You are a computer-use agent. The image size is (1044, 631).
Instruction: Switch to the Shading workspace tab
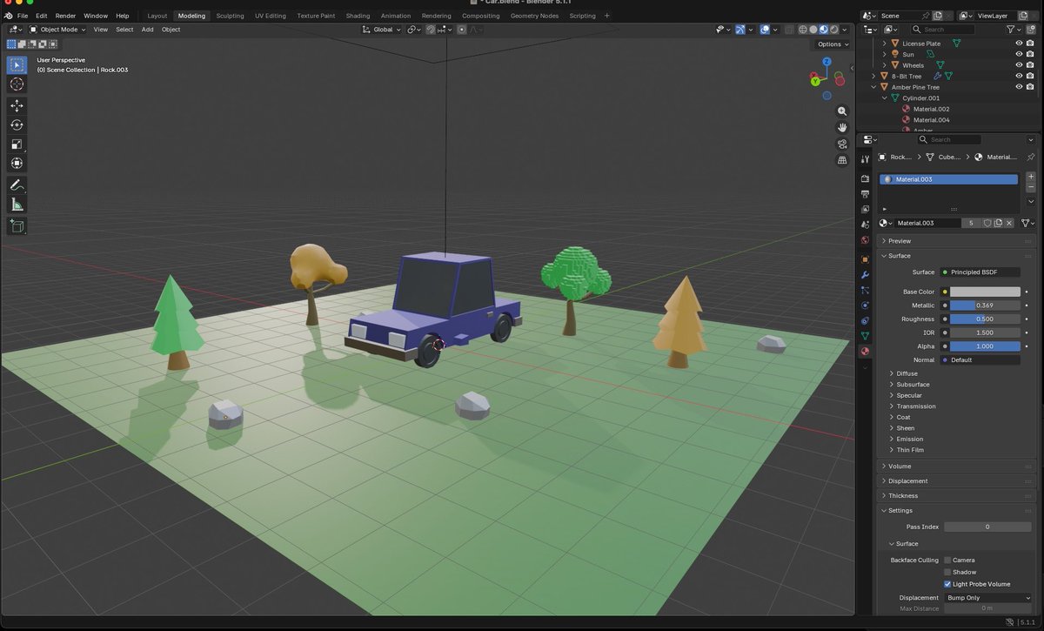(358, 16)
